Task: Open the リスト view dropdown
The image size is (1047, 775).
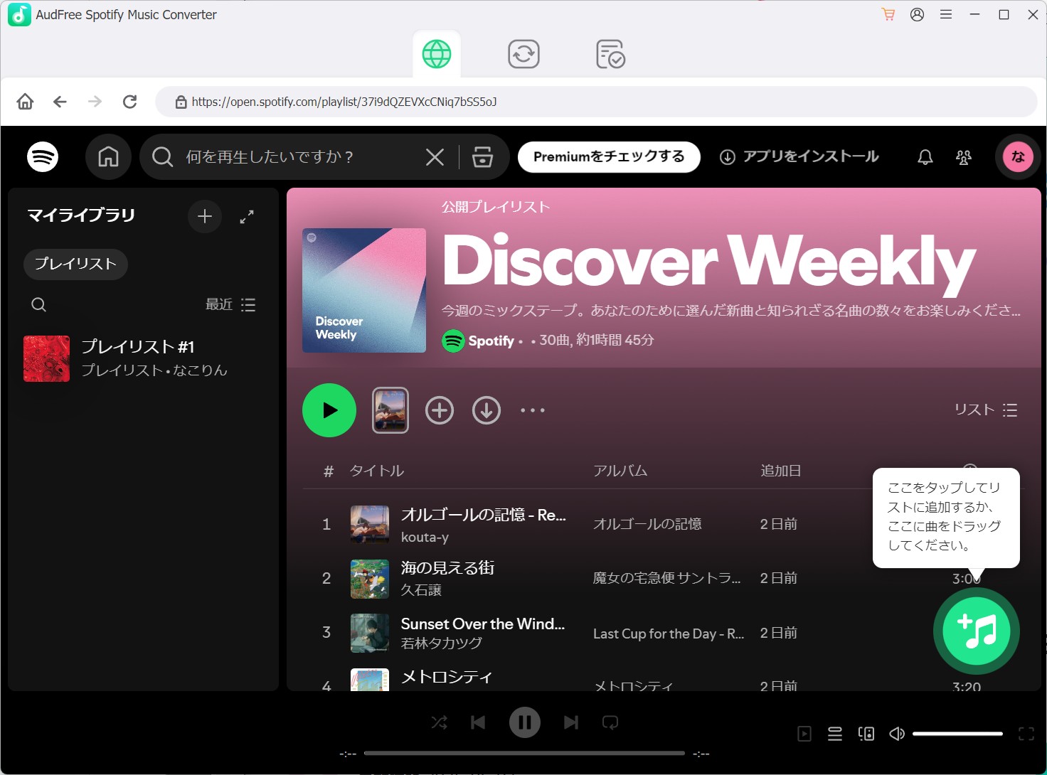Action: click(x=986, y=410)
